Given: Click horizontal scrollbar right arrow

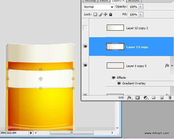Looking at the screenshot, I should pyautogui.click(x=112, y=133).
